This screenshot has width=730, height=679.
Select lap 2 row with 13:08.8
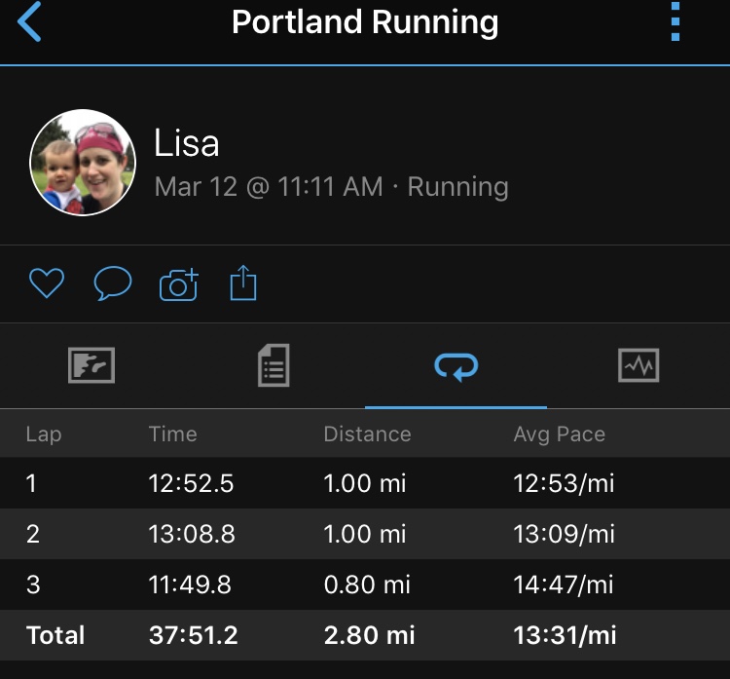point(365,534)
